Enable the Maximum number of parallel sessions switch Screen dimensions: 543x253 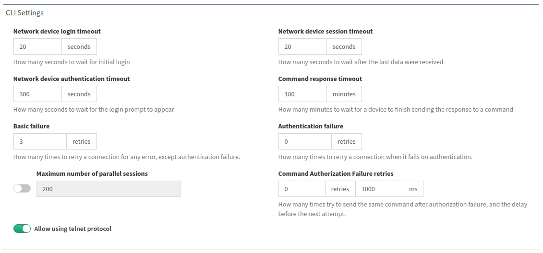(x=22, y=189)
